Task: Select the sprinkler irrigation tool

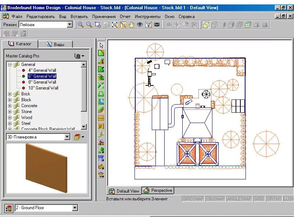Action: [101, 142]
